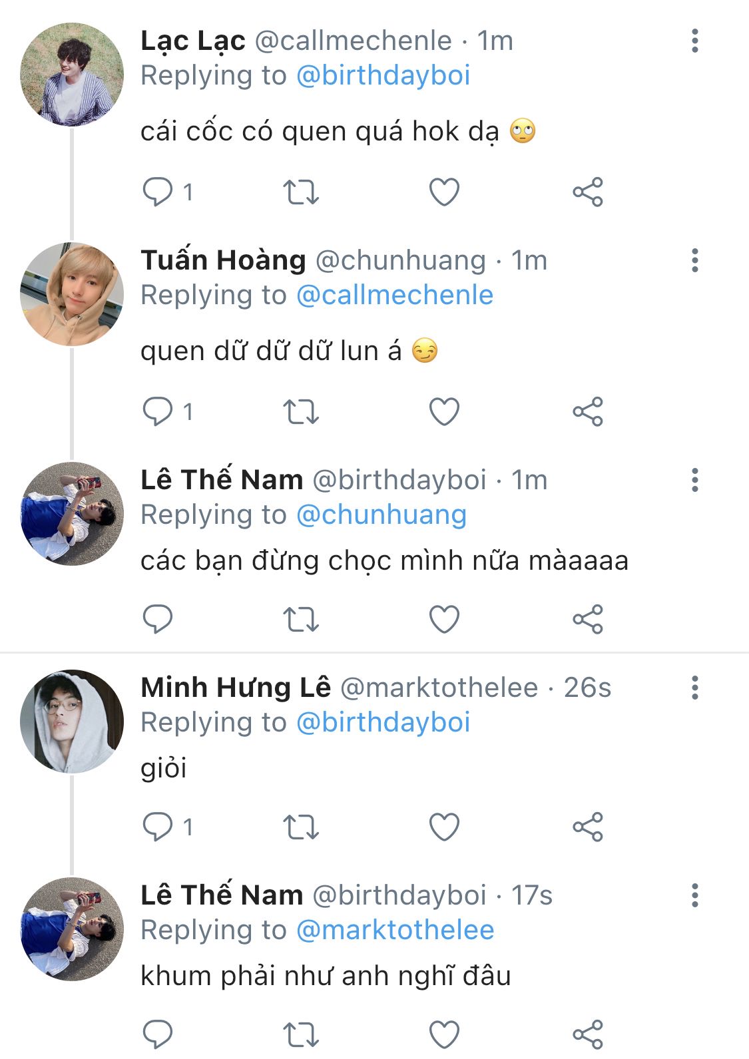
Task: Share the last tweet by Lê Thế Nam
Action: [587, 1034]
